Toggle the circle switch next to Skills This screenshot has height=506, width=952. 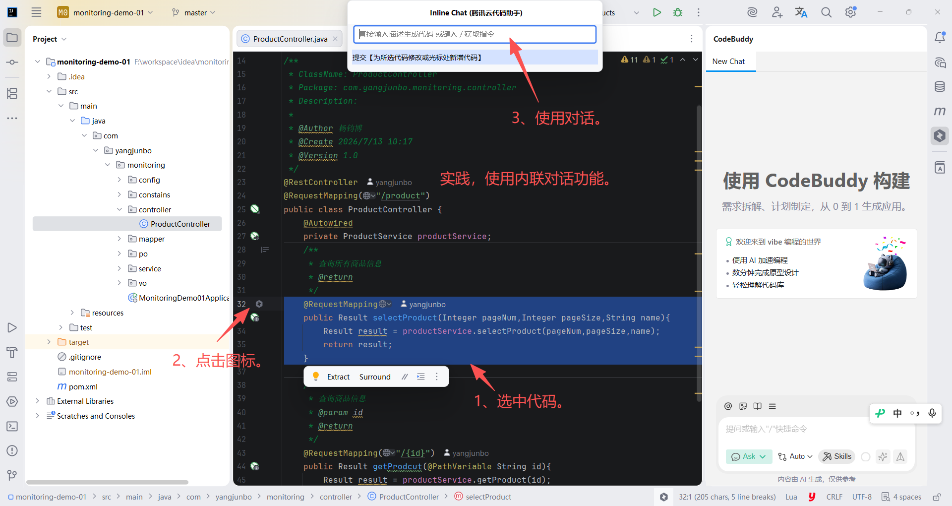coord(866,457)
